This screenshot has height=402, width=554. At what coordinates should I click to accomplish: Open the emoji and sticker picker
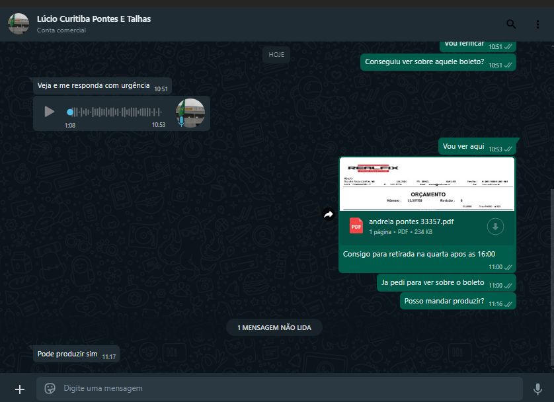click(50, 389)
